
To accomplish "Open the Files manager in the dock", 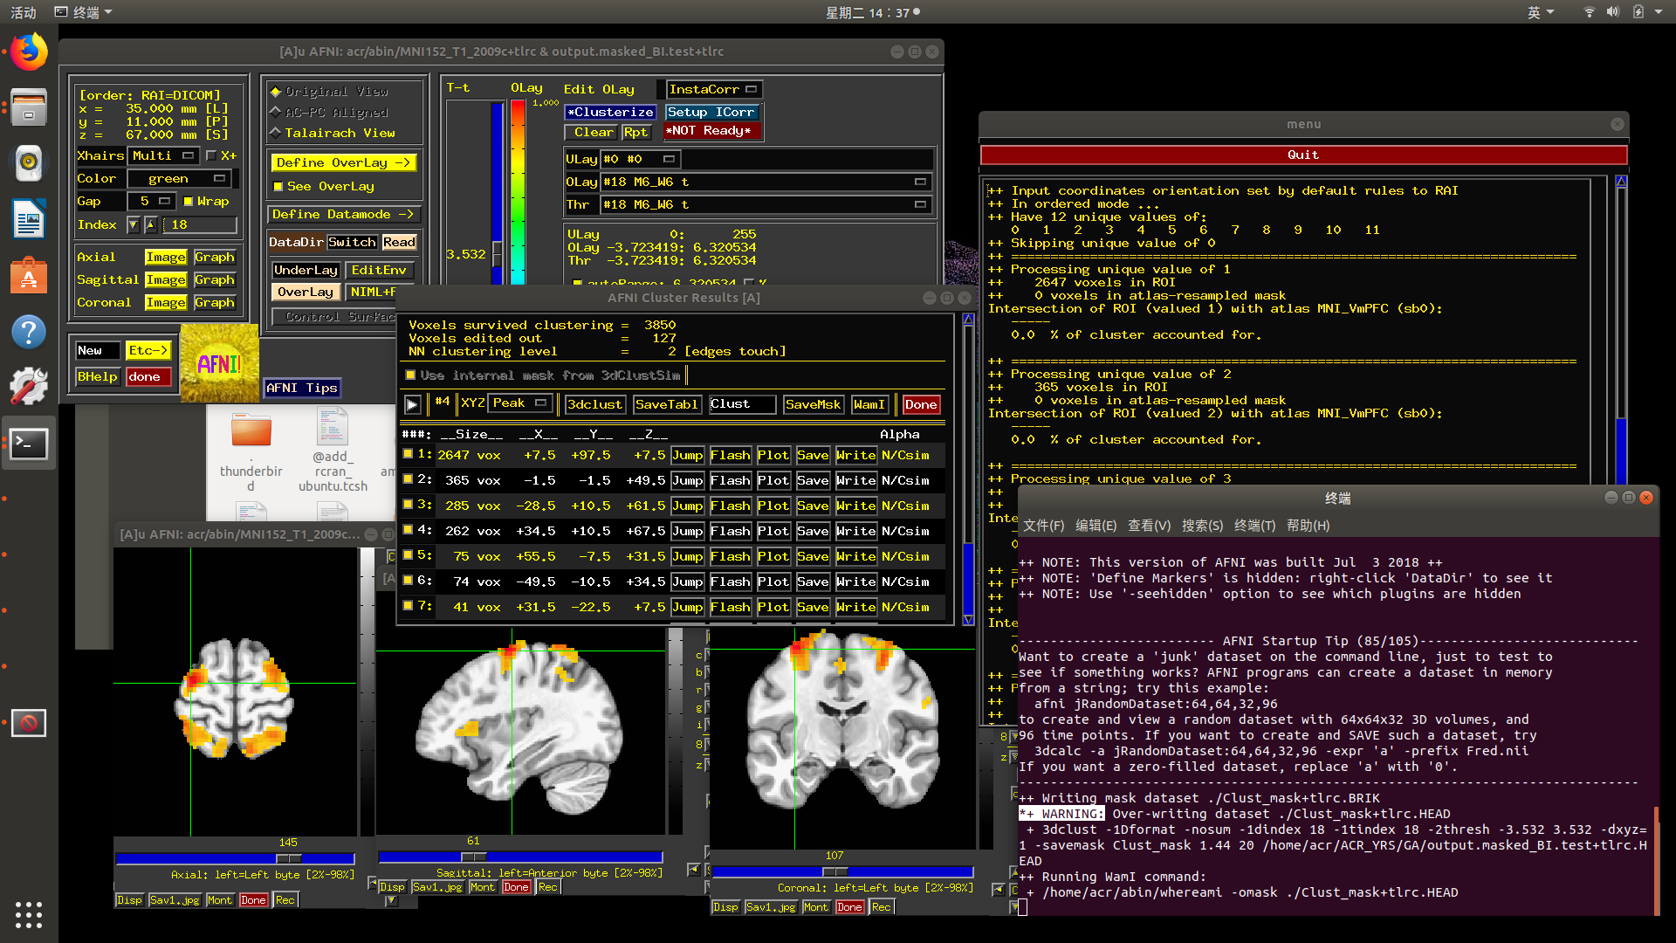I will coord(29,107).
